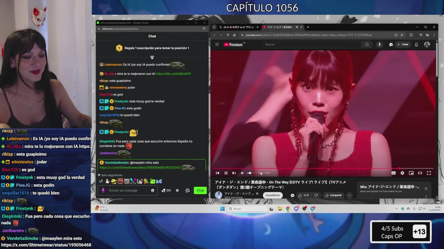Open YouTube notifications bell
This screenshot has height=249, width=444.
coord(416,44)
